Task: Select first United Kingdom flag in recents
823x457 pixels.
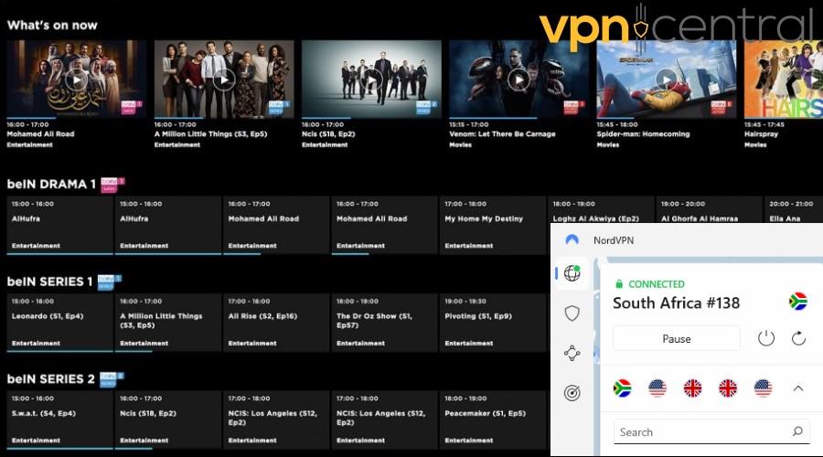Action: 692,388
